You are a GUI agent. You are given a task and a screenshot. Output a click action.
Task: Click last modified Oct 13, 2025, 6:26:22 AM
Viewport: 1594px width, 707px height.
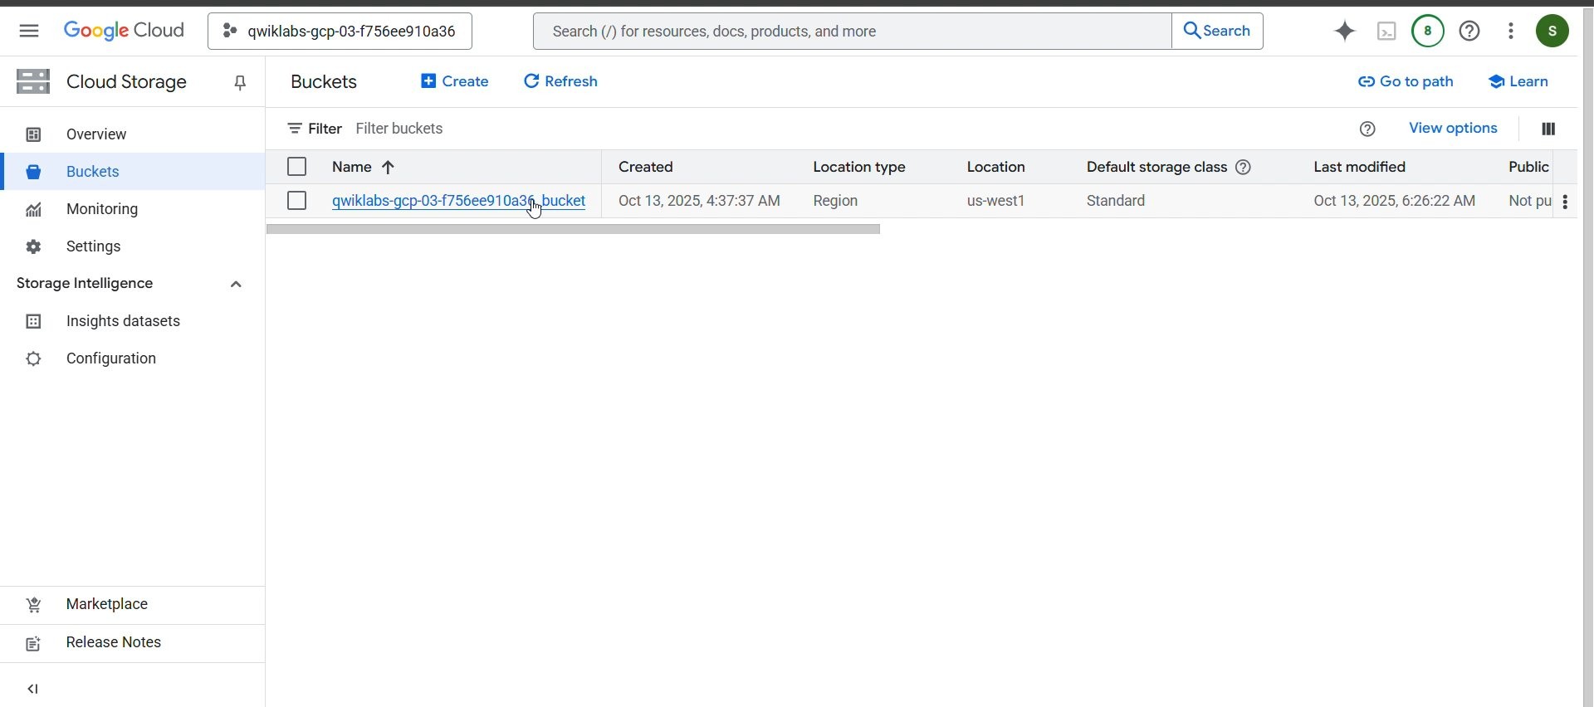pos(1395,201)
